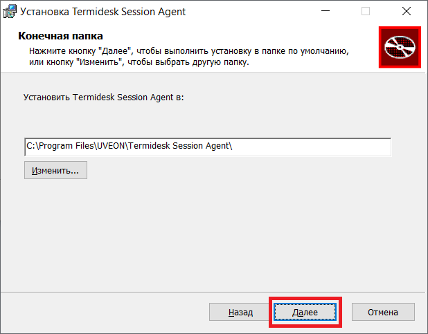
Task: Click the "C:" drive letter in the path field
Action: coord(31,147)
